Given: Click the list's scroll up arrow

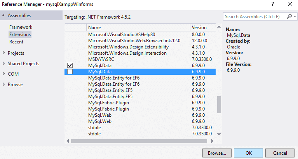Looking at the screenshot, I should click(x=219, y=27).
